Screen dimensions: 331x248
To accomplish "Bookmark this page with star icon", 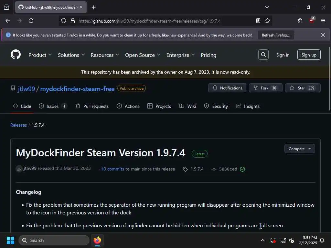I will pos(267,21).
